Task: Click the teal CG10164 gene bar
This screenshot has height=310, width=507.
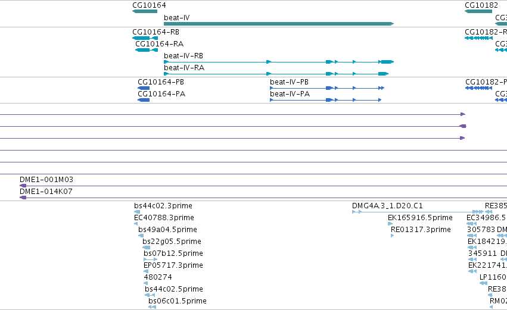Action: pyautogui.click(x=145, y=11)
